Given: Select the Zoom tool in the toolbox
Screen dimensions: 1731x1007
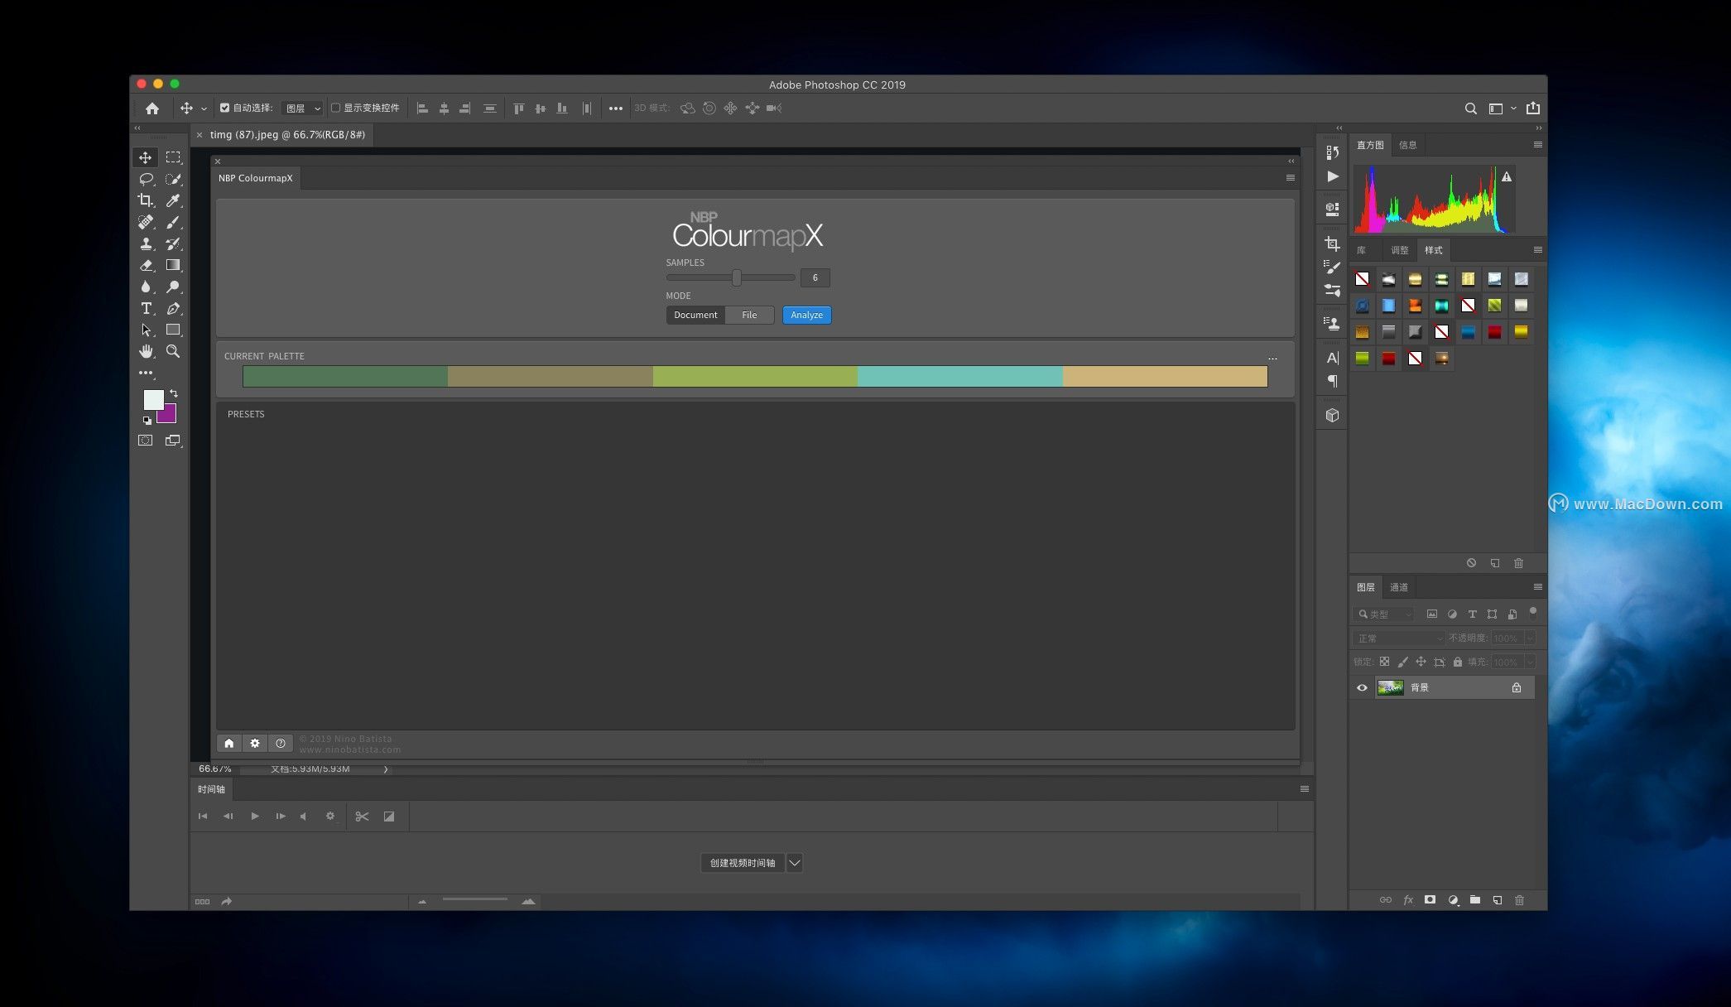Looking at the screenshot, I should [173, 351].
